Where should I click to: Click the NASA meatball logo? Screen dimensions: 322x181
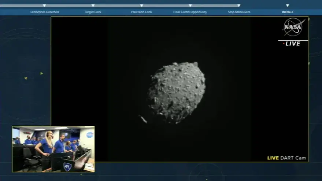point(293,27)
